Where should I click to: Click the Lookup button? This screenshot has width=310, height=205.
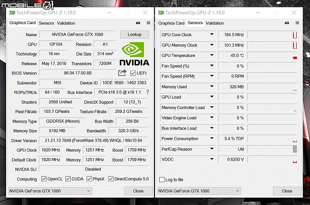[x=134, y=34]
